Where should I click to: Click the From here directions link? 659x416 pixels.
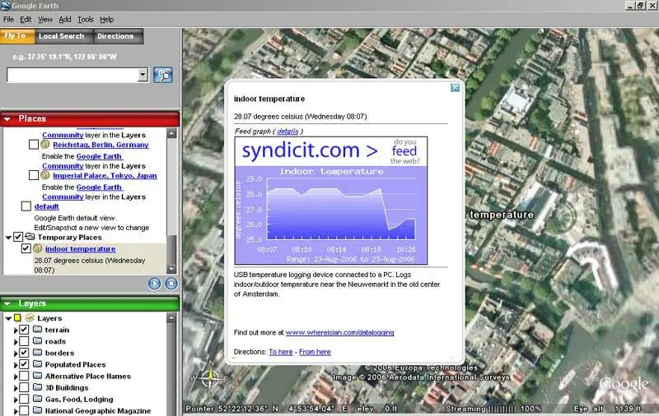pos(315,352)
